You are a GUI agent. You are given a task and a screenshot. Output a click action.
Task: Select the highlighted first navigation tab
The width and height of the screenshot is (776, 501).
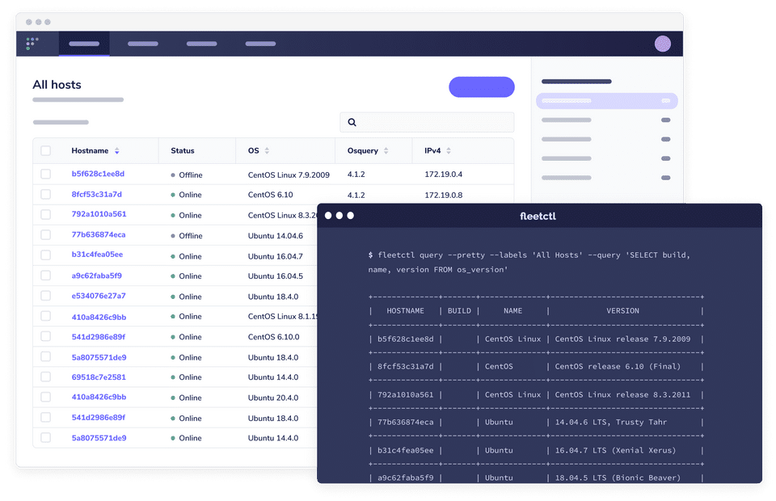click(84, 44)
